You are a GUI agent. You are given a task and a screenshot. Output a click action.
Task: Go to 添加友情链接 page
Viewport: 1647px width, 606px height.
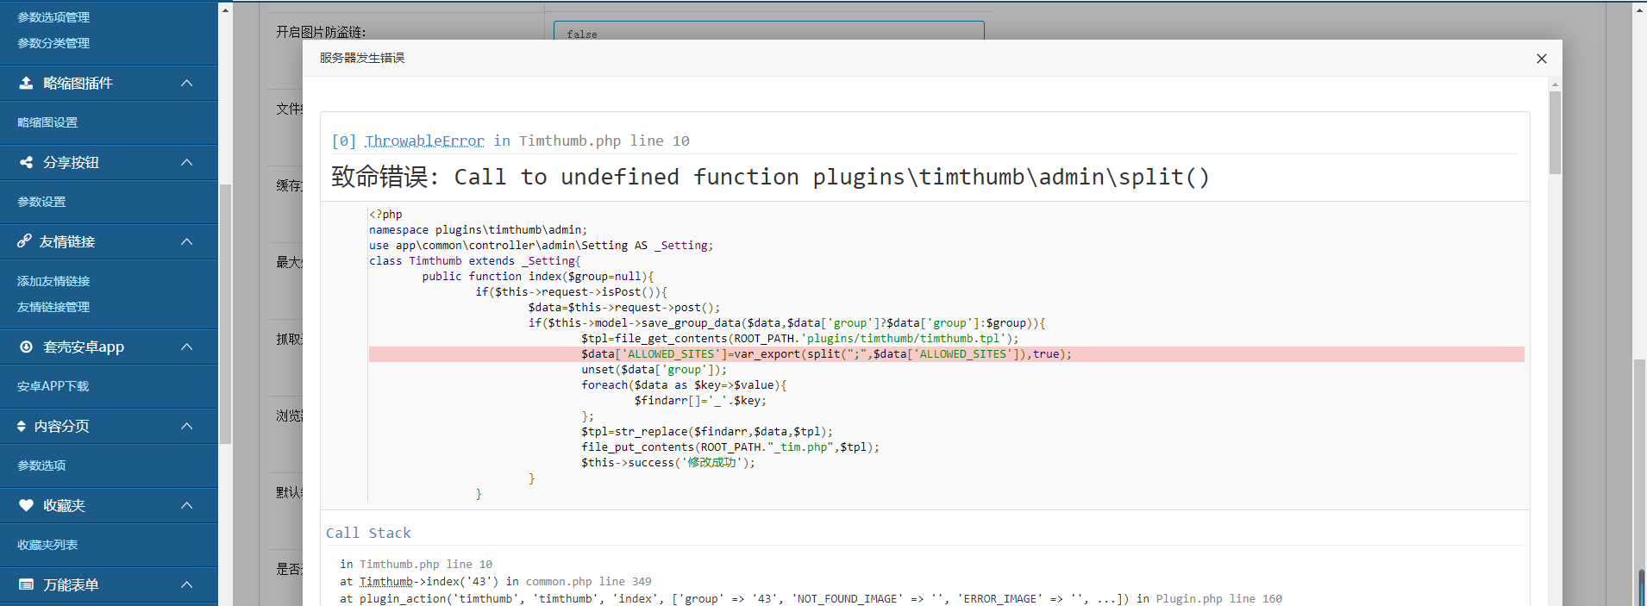tap(53, 281)
